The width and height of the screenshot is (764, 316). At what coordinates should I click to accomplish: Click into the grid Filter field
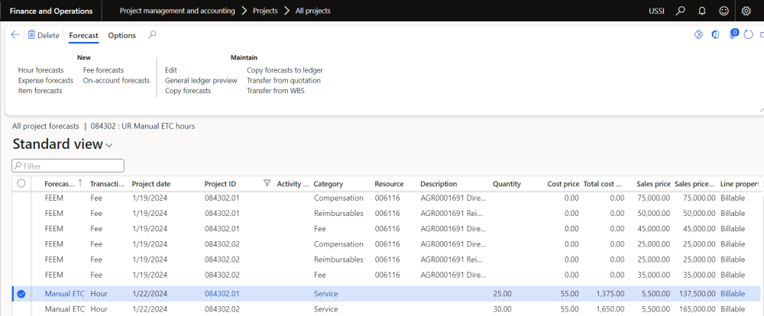pyautogui.click(x=69, y=166)
